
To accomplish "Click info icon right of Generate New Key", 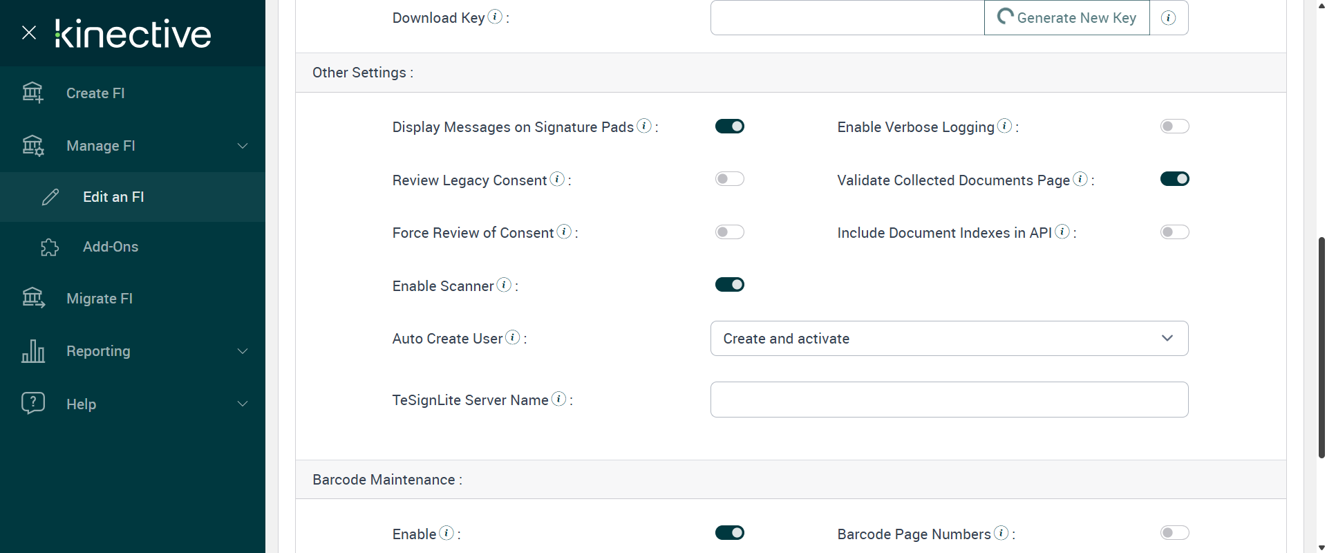I will (1169, 18).
